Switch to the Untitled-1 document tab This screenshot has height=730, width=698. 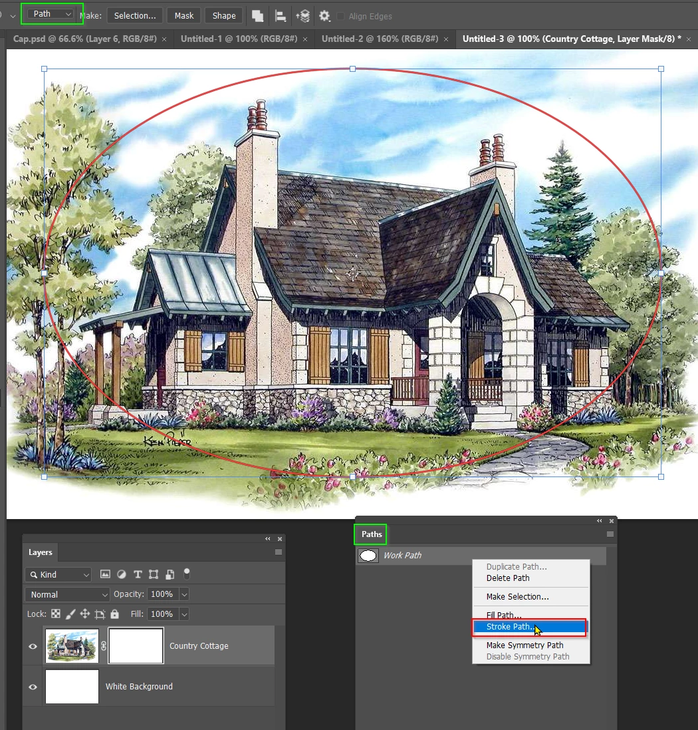pyautogui.click(x=239, y=39)
